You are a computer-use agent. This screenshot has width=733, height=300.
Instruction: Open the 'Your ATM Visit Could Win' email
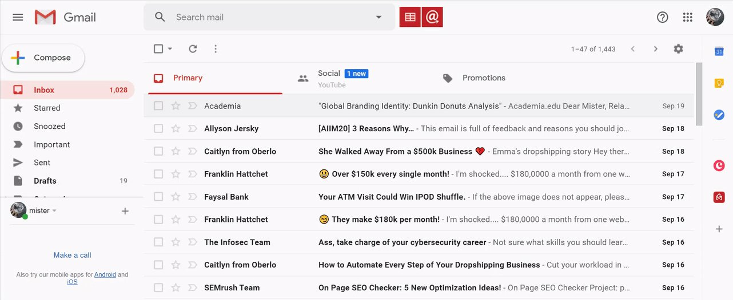pos(419,197)
